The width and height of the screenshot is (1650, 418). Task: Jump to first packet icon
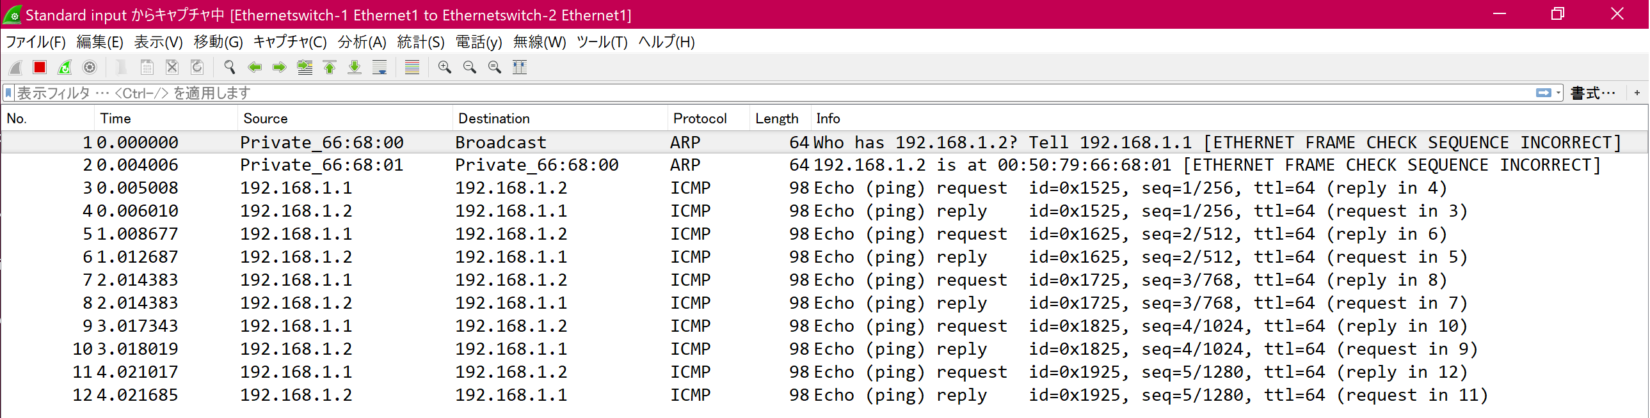(x=330, y=67)
